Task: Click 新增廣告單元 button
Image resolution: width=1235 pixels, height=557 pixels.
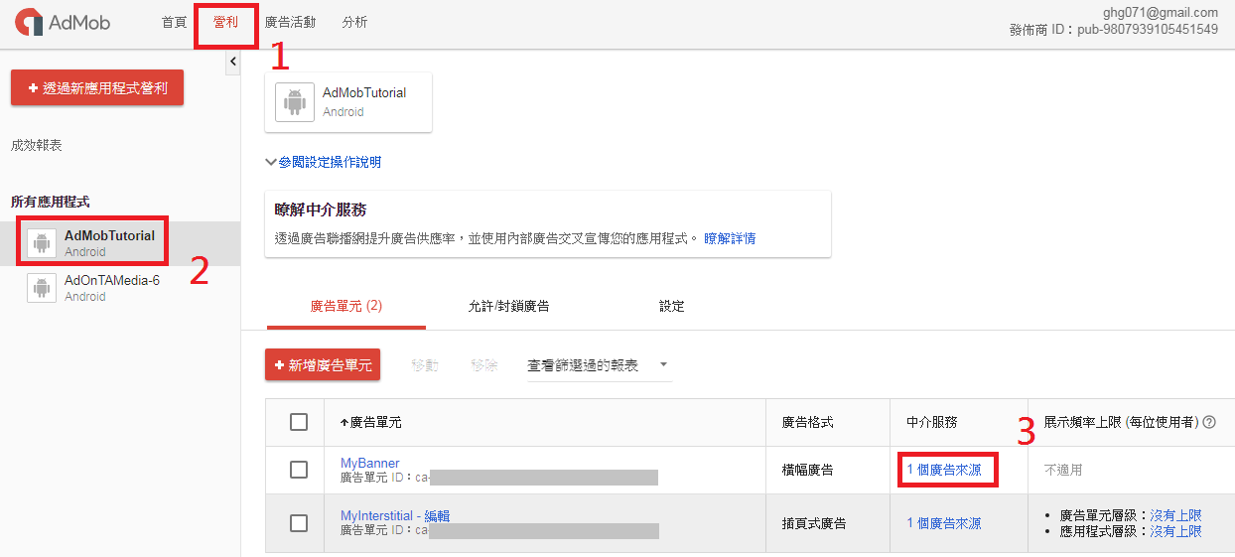Action: 323,364
